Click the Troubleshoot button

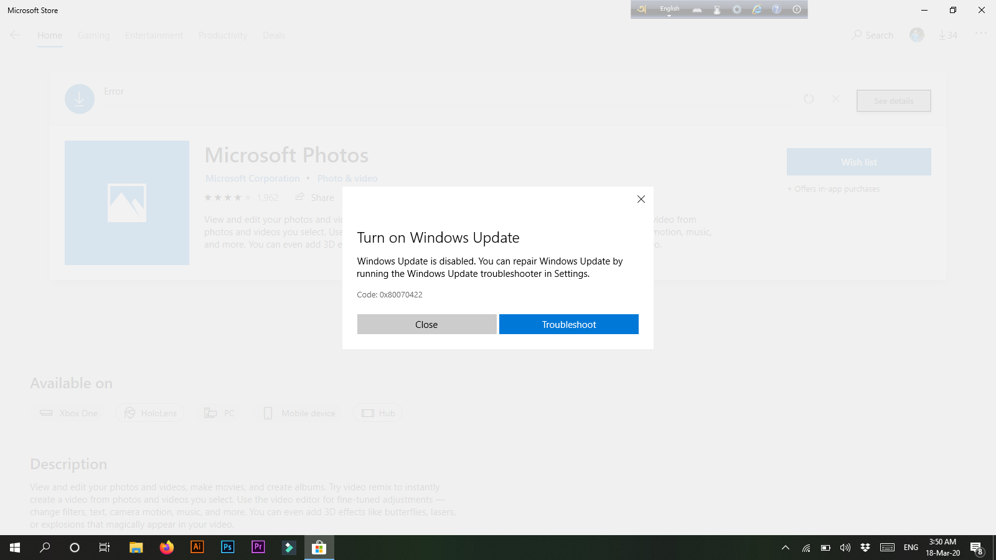click(569, 324)
